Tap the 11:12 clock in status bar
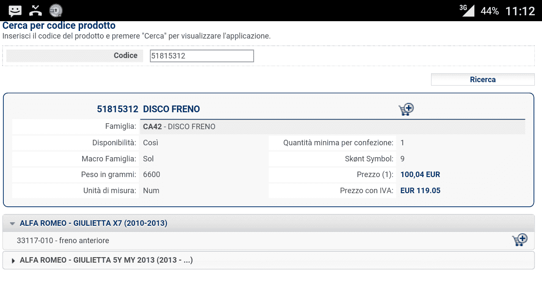Image resolution: width=542 pixels, height=305 pixels. point(520,11)
